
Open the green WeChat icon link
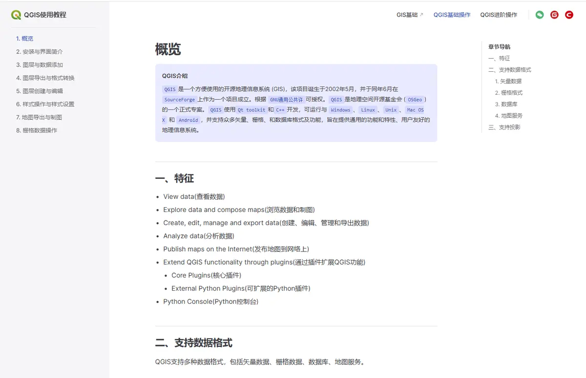click(x=540, y=15)
